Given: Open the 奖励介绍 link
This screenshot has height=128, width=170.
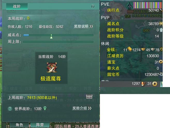Looking at the screenshot, I should [80, 108].
